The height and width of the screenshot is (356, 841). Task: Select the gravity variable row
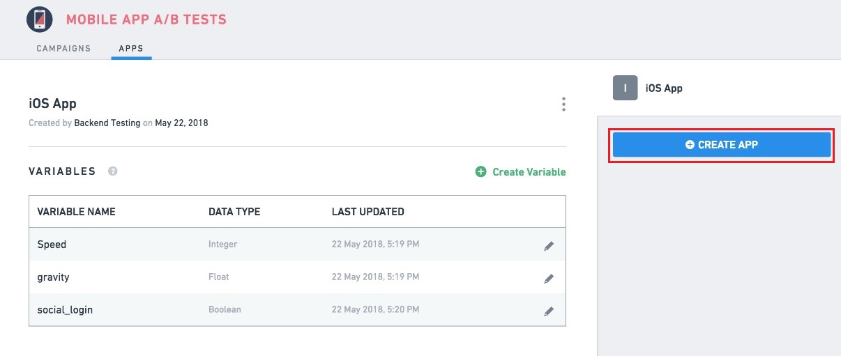tap(297, 277)
